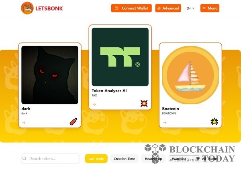Select the Heating Up filter
The image size is (241, 170).
pos(153,159)
